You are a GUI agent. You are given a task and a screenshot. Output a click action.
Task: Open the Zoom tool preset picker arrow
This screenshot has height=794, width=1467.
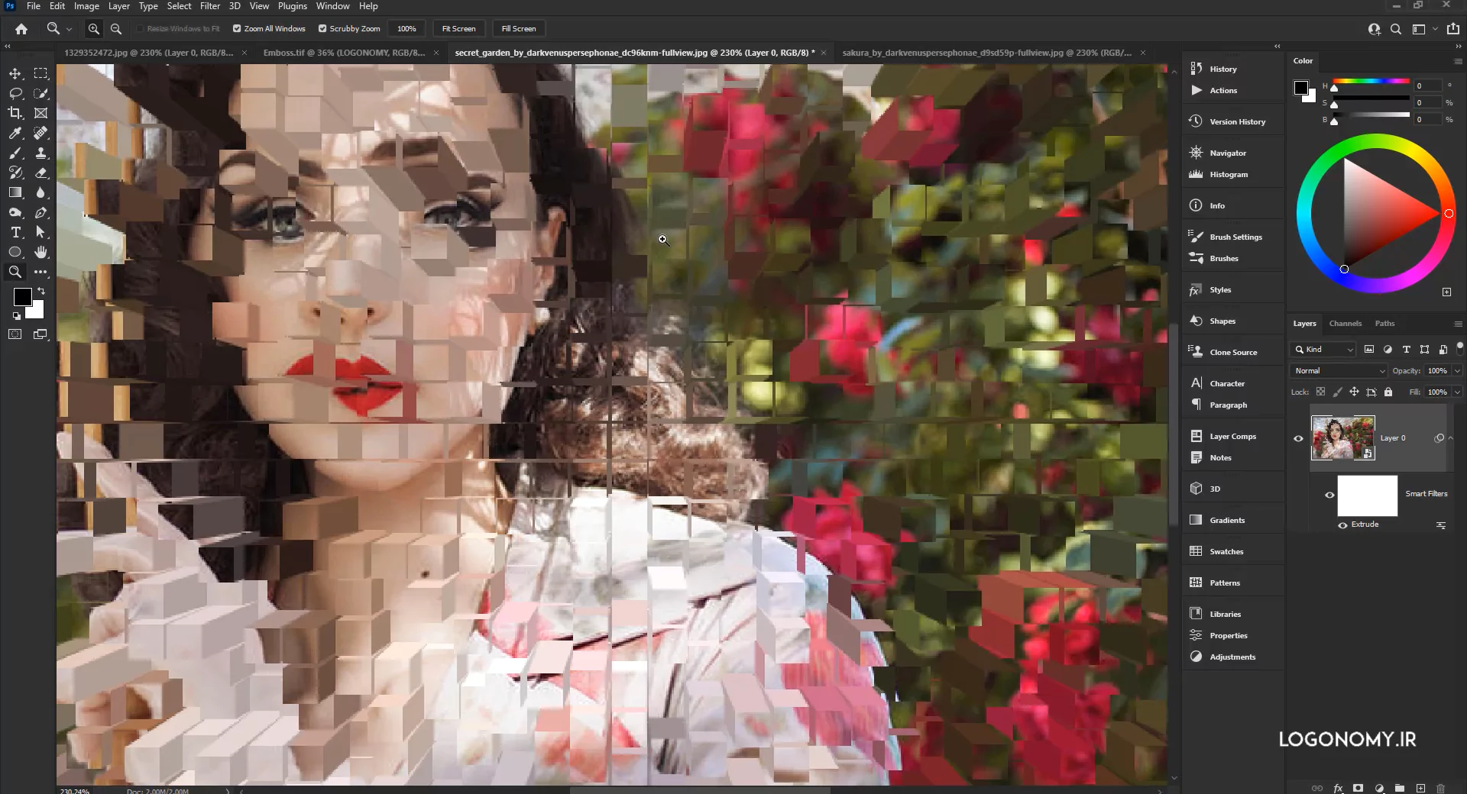pos(69,29)
